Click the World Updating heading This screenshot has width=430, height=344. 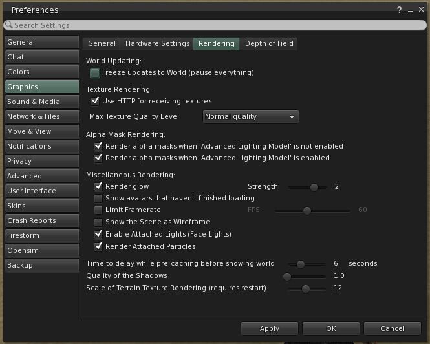coord(114,61)
